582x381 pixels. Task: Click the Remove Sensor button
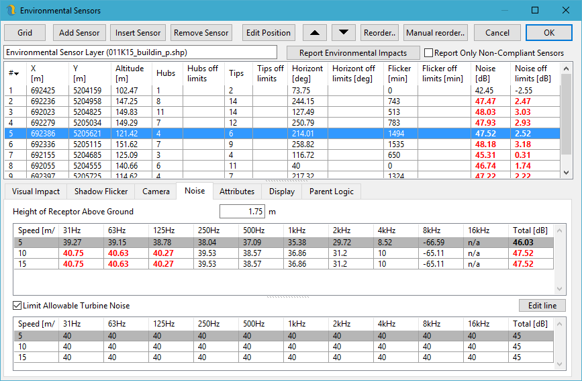tap(200, 32)
